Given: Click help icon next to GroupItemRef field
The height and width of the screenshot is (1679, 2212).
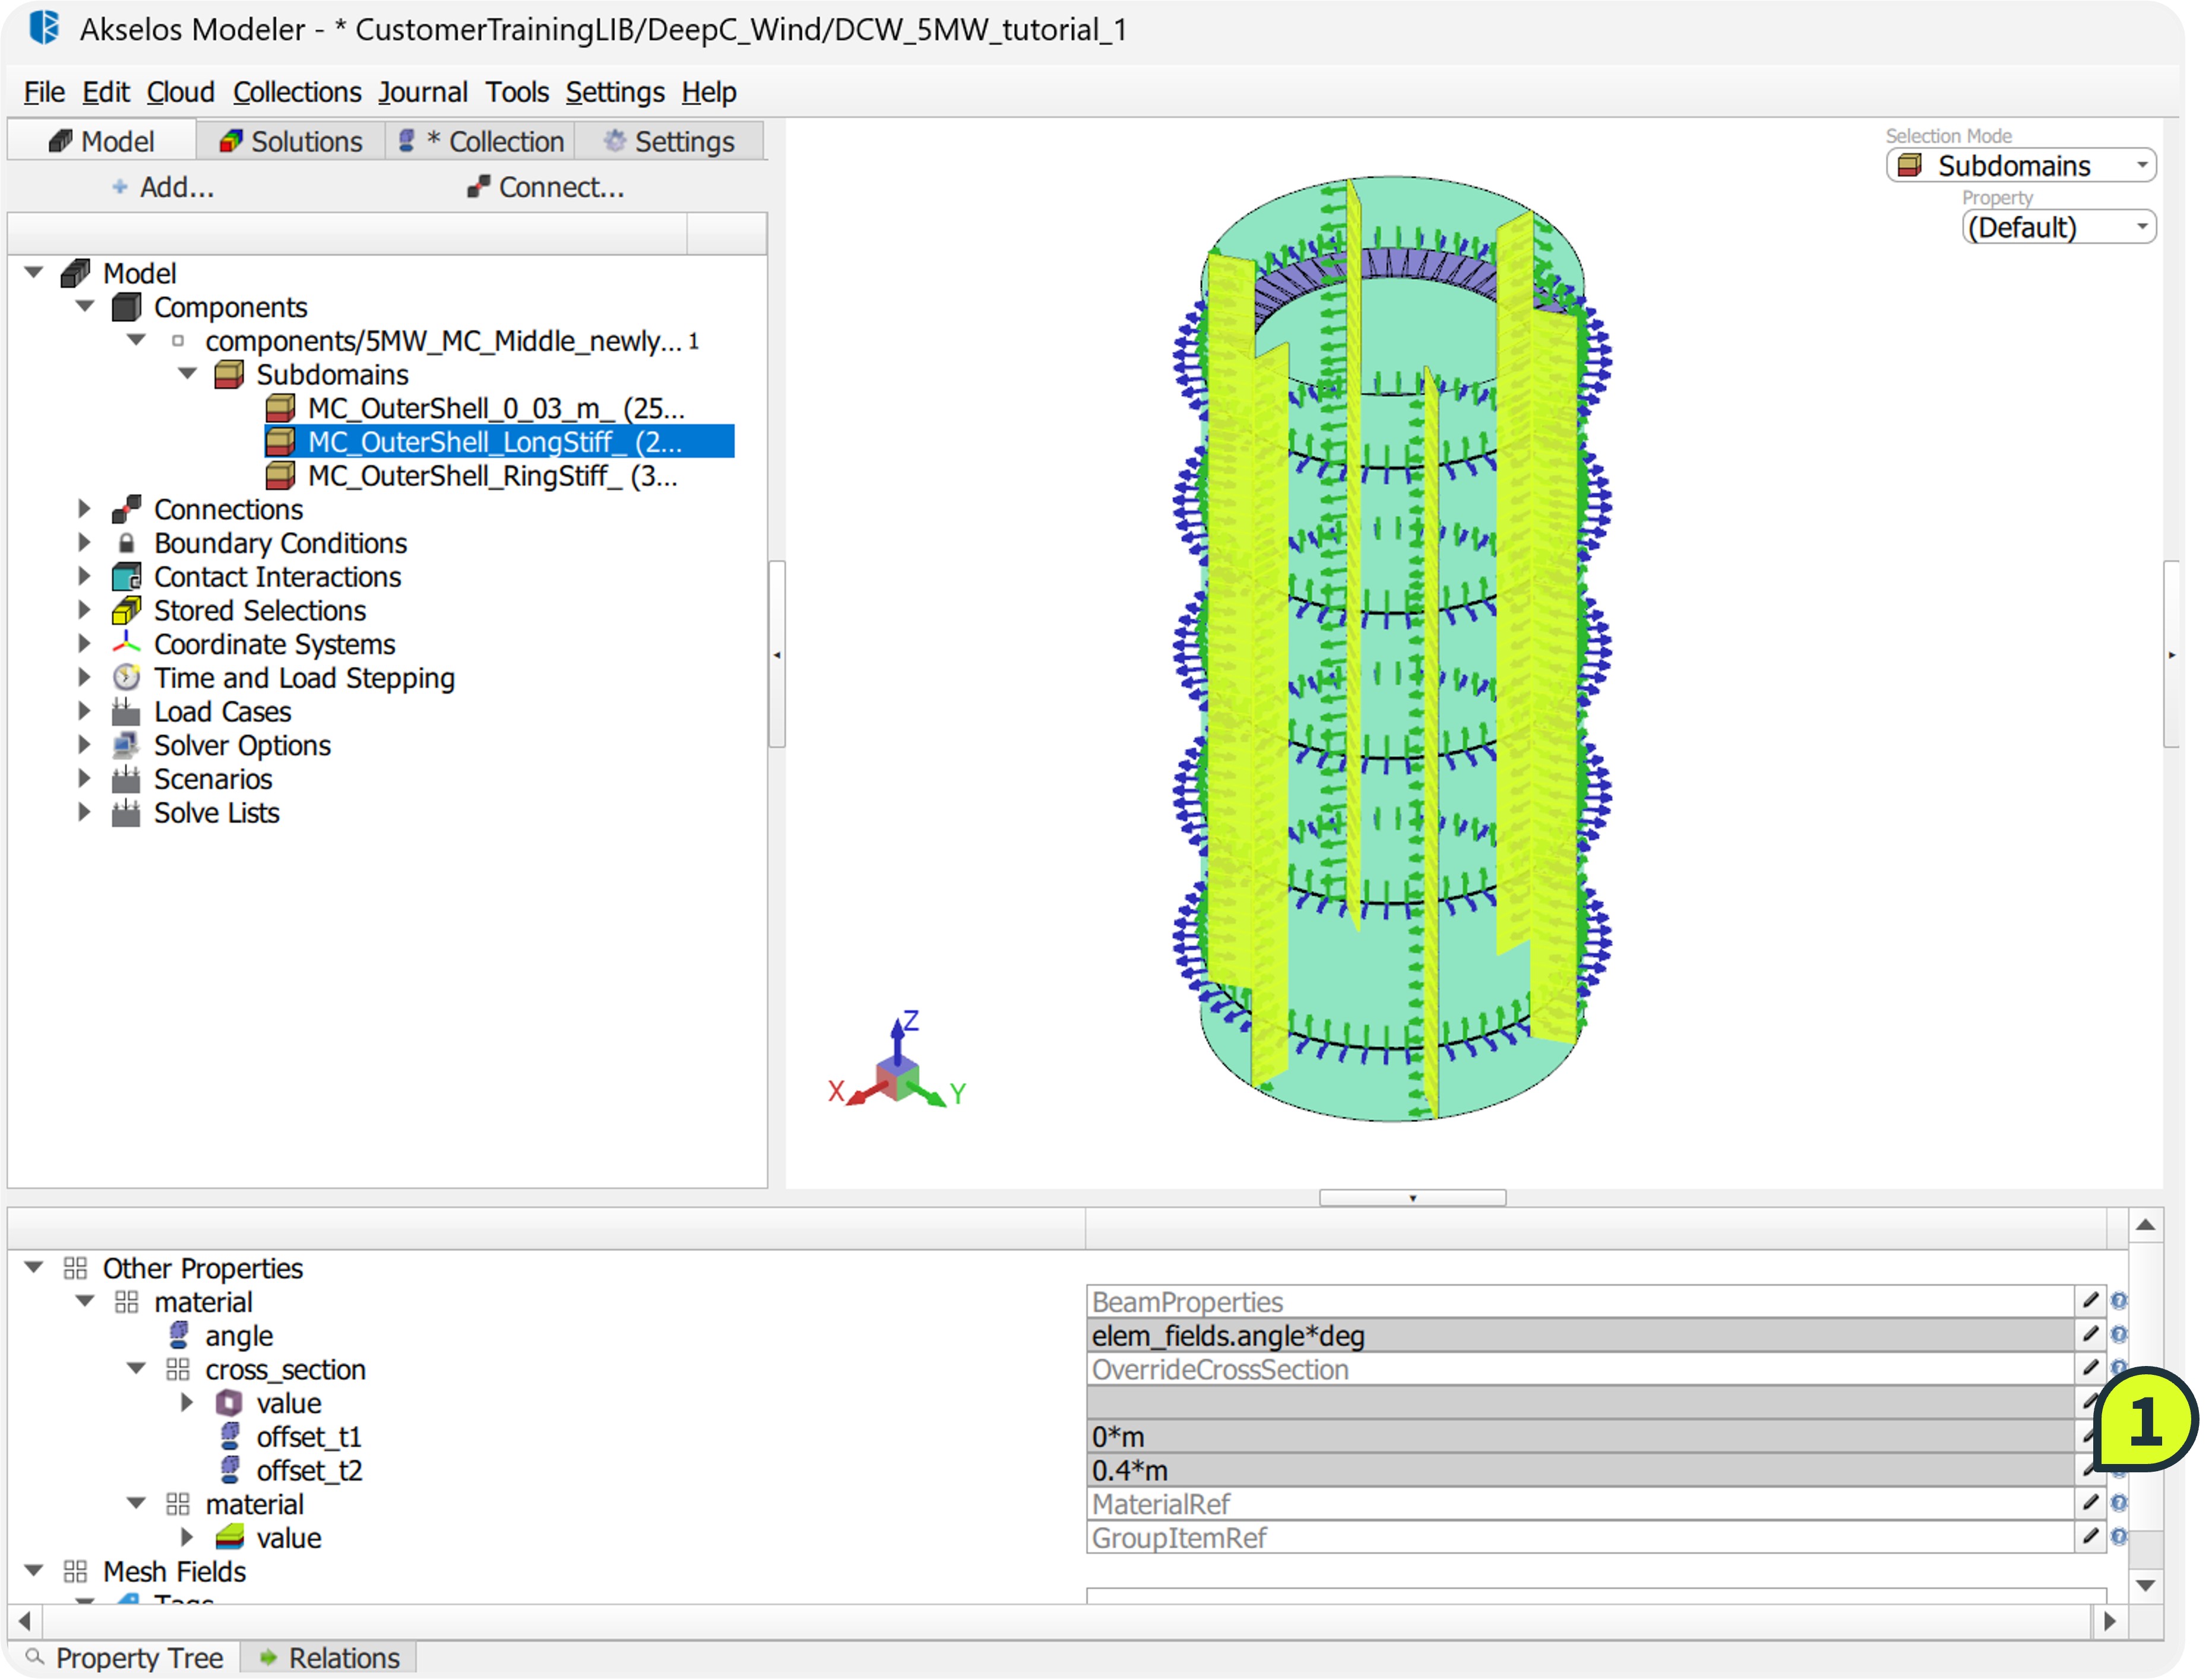Looking at the screenshot, I should (2119, 1537).
